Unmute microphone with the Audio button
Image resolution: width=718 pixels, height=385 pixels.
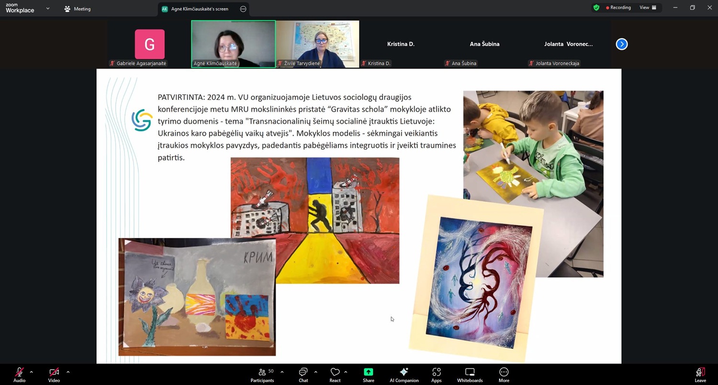pos(19,374)
